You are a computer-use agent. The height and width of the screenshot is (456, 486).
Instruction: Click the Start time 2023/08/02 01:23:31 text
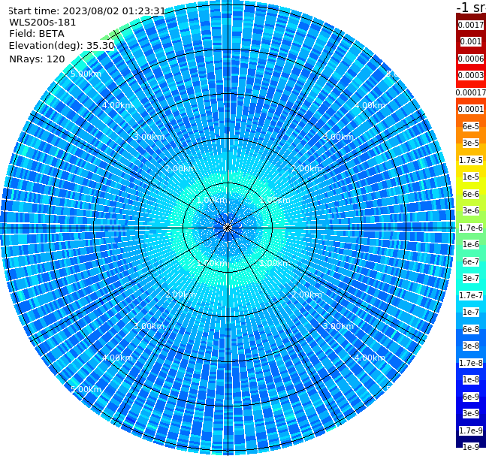86,11
